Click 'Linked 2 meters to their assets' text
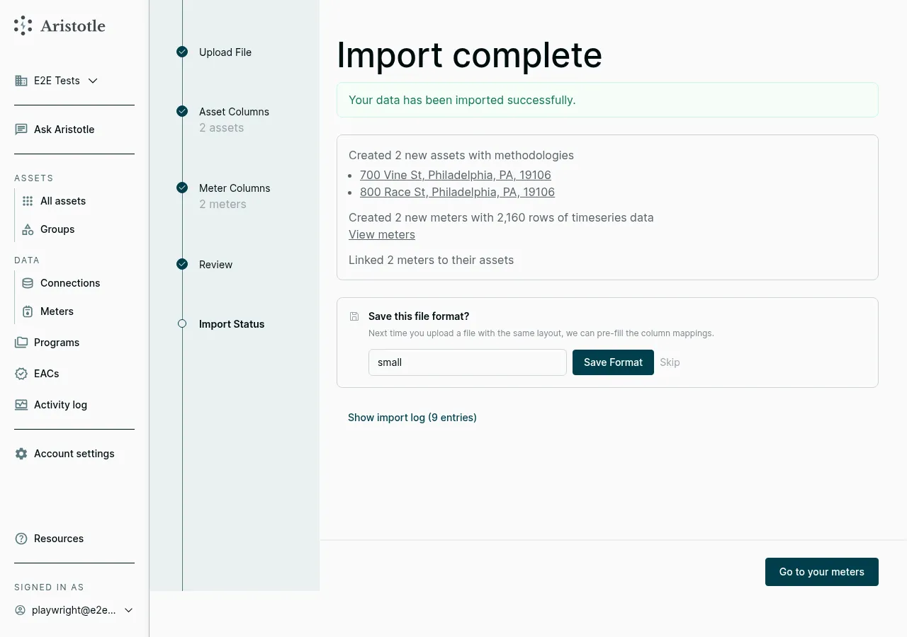The width and height of the screenshot is (907, 637). click(431, 260)
